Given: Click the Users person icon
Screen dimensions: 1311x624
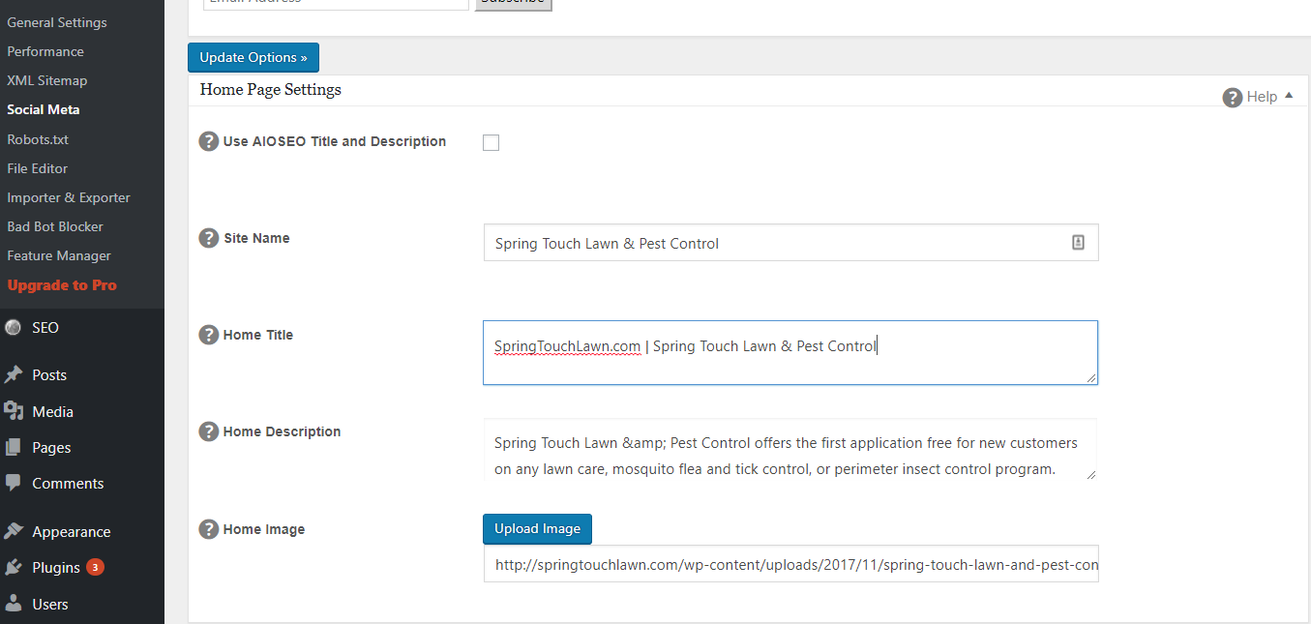Looking at the screenshot, I should 14,604.
